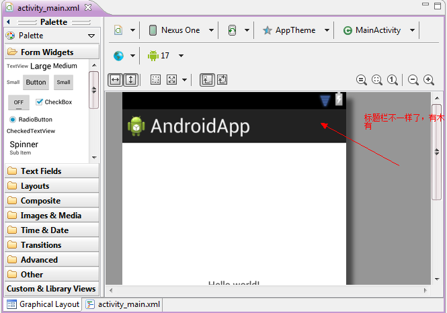Click the canvas scroll right arrow
This screenshot has height=313, width=447.
[x=425, y=291]
